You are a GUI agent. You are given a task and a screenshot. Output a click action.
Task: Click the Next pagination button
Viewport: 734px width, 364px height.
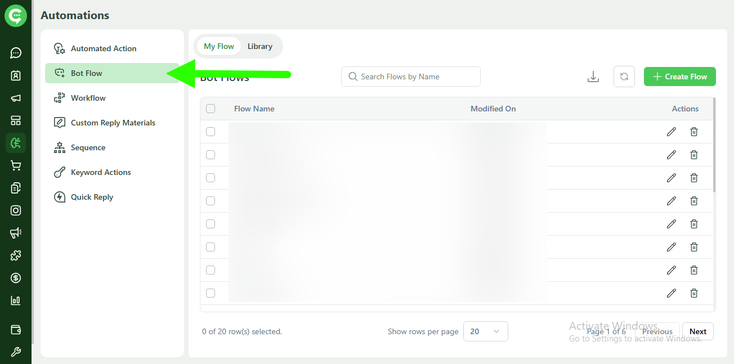click(697, 331)
